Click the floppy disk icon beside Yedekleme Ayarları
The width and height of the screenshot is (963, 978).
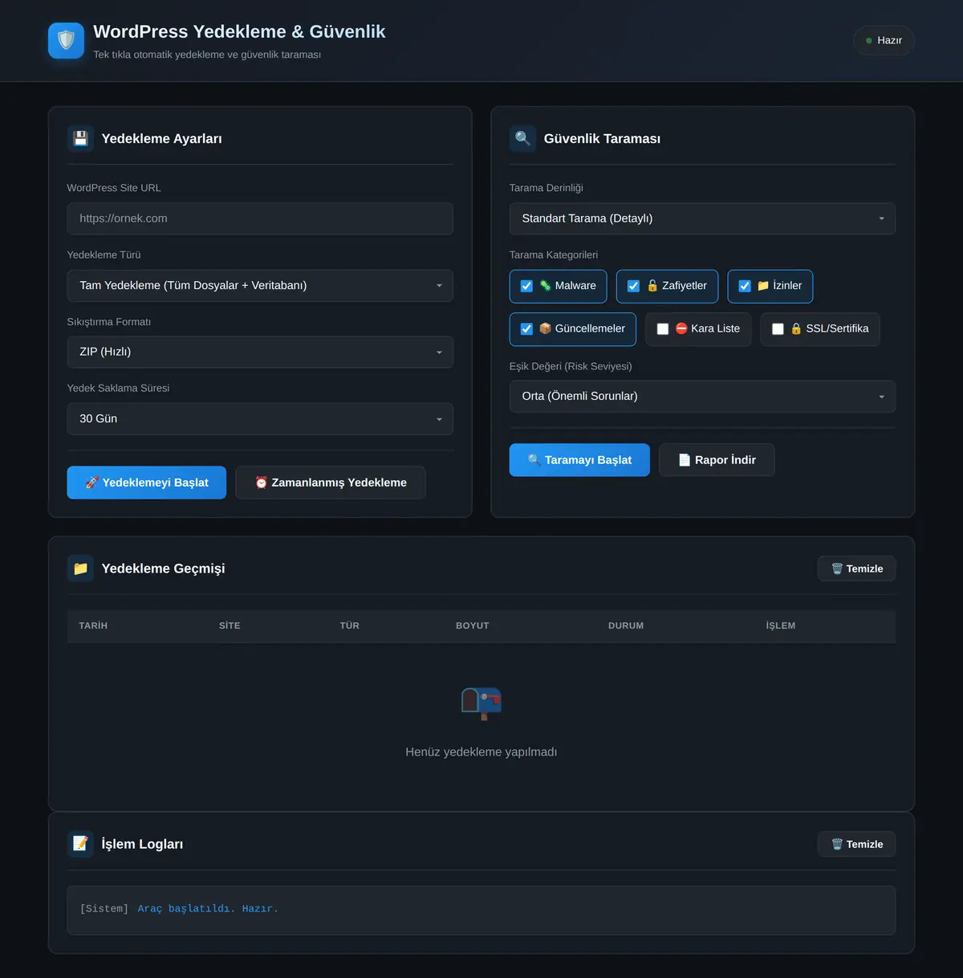tap(80, 138)
